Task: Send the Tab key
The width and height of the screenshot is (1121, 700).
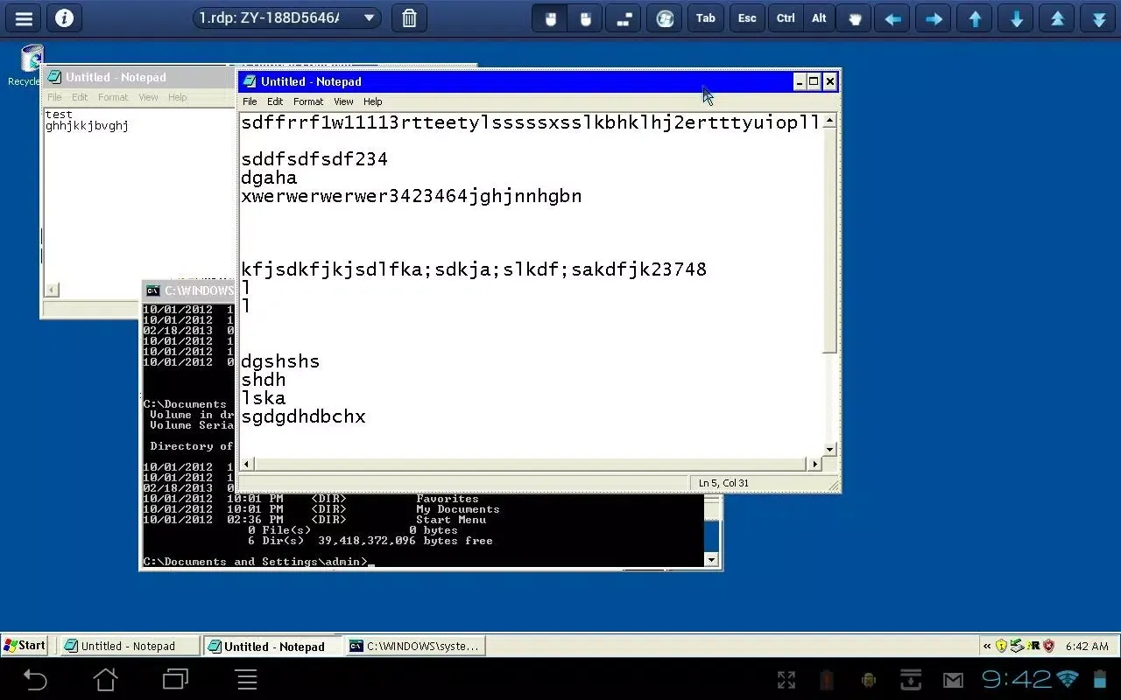Action: pos(705,18)
